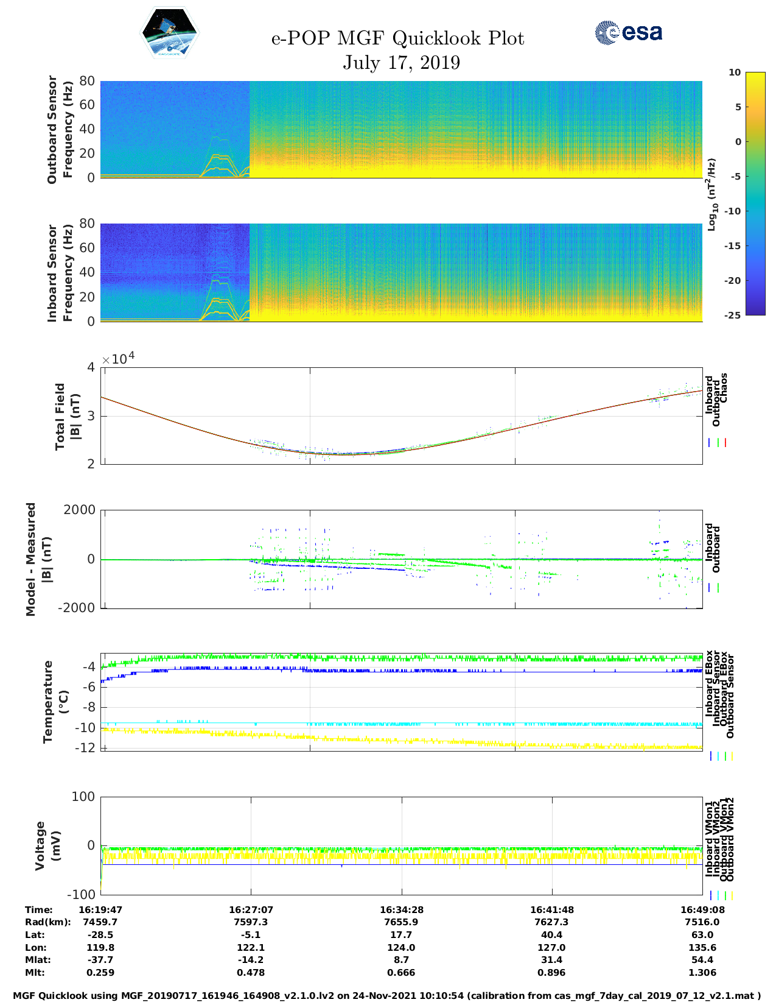Viewport: 776px width, 1005px height.
Task: Click the CASSIOPE satellite hexagon logo
Action: (x=169, y=33)
